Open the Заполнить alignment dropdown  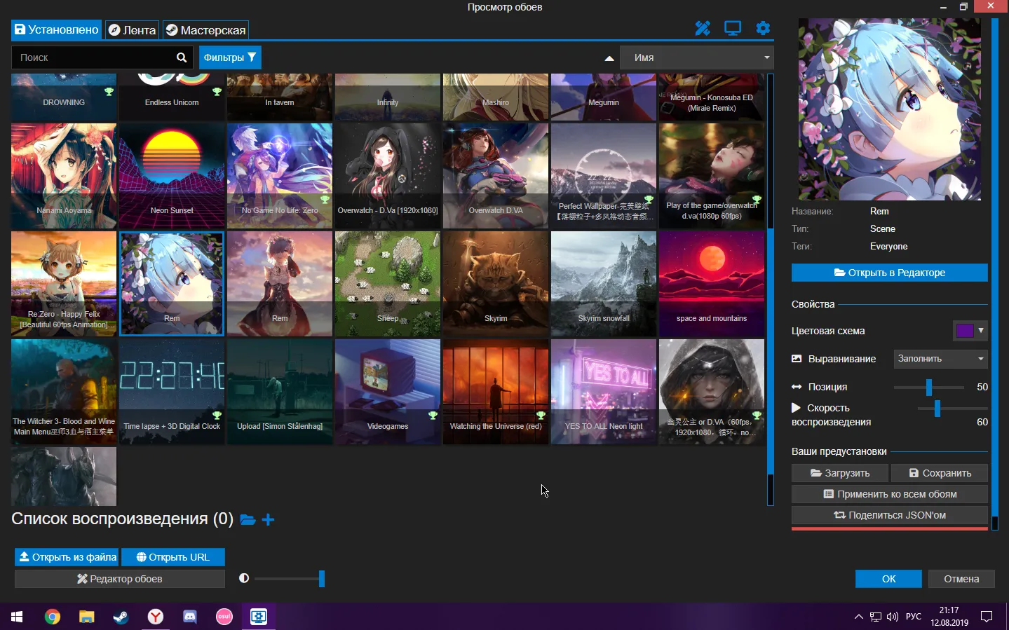click(940, 358)
